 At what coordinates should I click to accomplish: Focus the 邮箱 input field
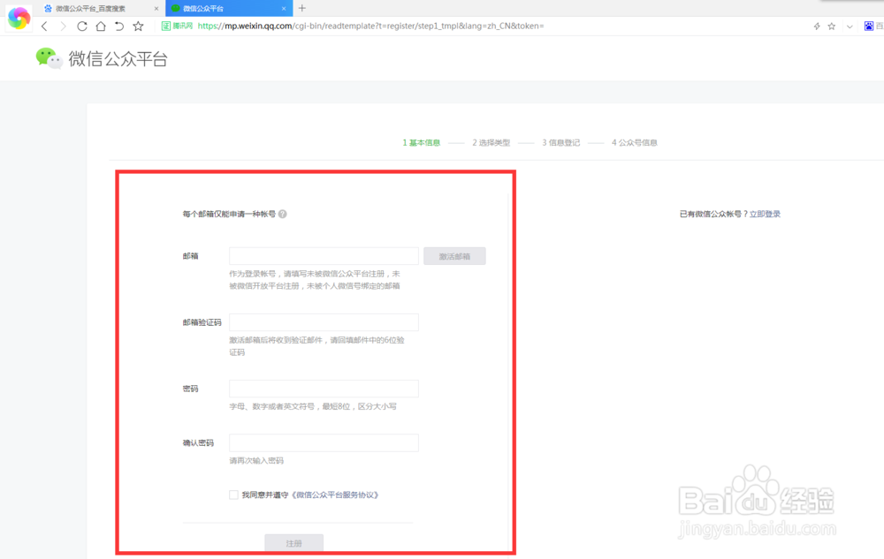[x=324, y=255]
